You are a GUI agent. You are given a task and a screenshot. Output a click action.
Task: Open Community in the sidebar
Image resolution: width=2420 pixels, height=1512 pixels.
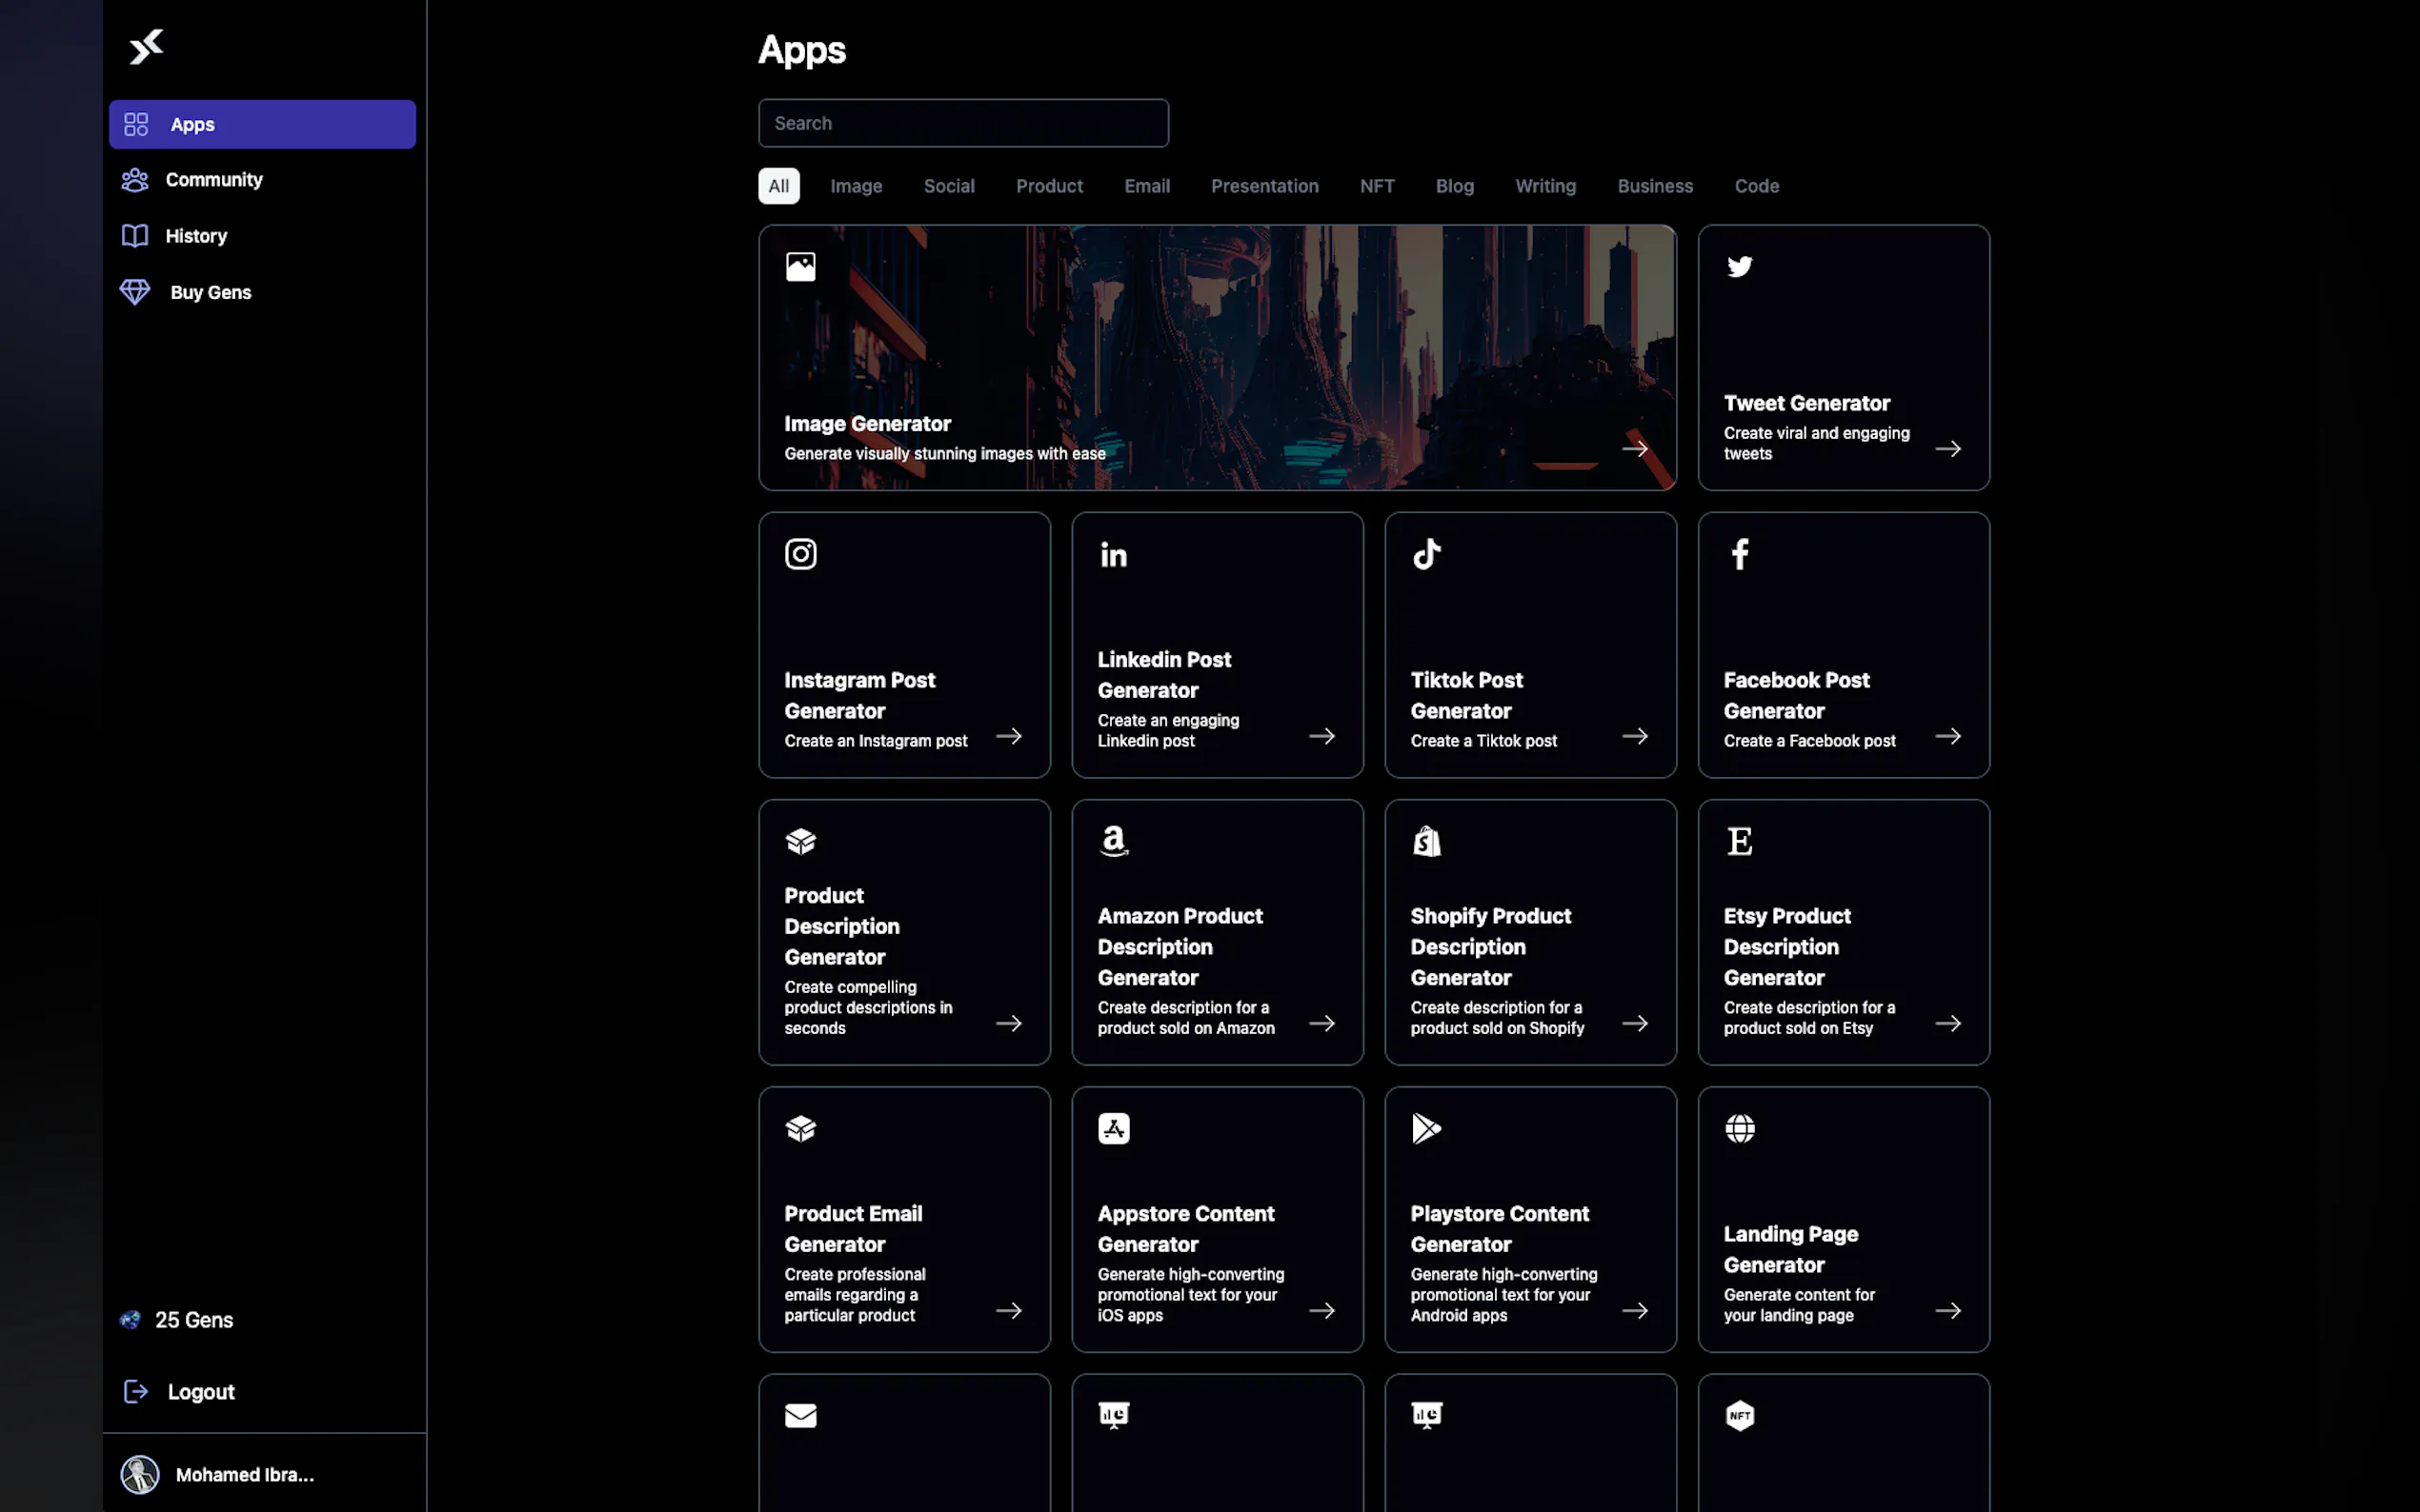pyautogui.click(x=213, y=180)
